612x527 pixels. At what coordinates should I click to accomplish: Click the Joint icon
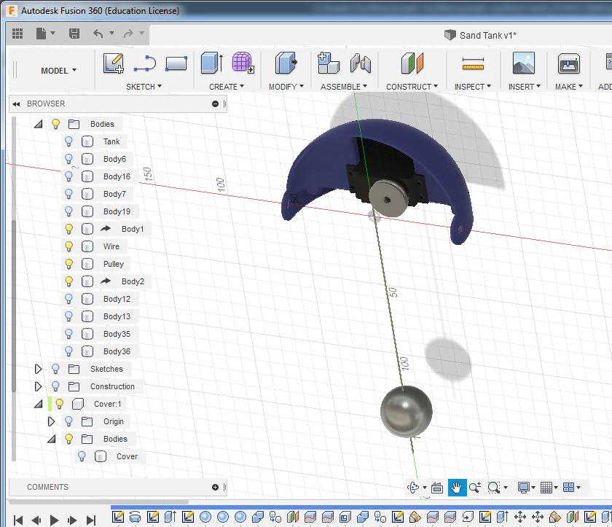point(360,63)
